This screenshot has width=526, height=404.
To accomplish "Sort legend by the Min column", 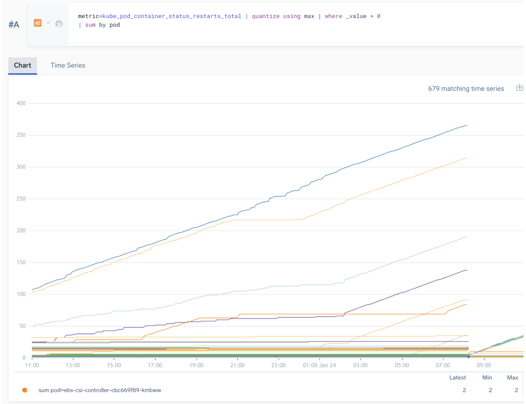I will click(487, 378).
